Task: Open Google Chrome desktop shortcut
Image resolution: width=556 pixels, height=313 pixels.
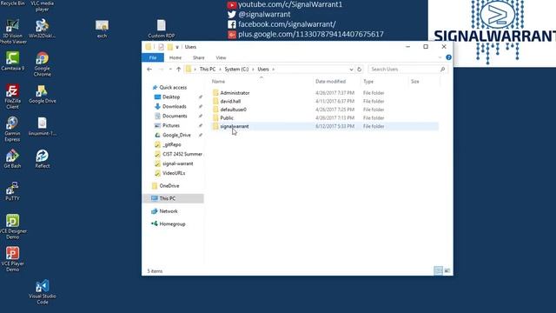Action: point(43,63)
